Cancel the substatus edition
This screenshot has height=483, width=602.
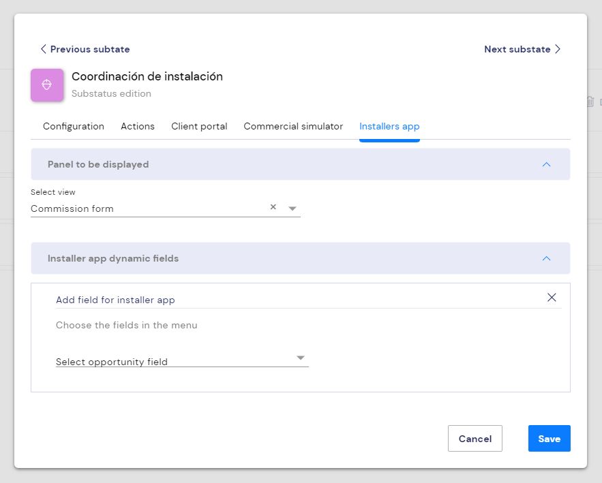coord(475,439)
